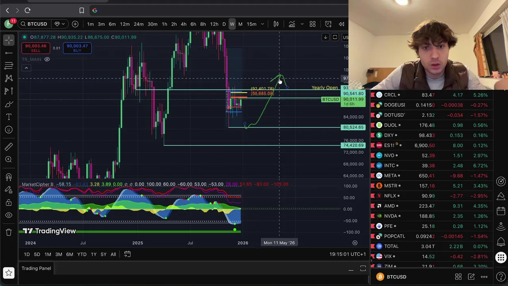
Task: Select the ruler measure tool
Action: click(x=9, y=147)
